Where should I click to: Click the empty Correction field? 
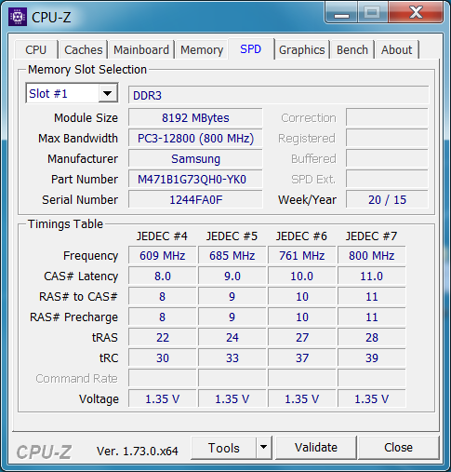[387, 118]
